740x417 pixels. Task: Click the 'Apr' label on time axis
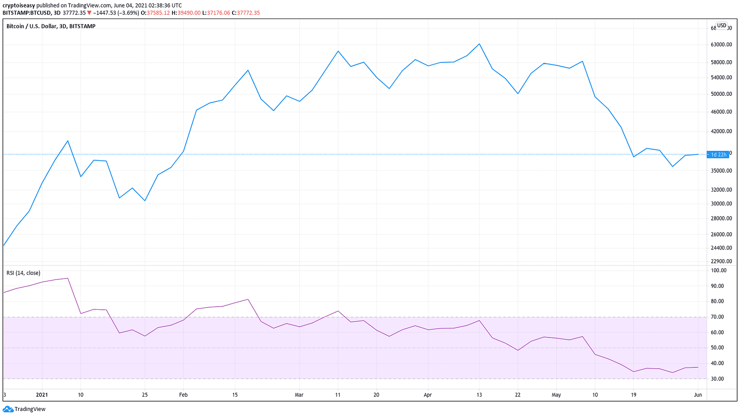point(428,395)
